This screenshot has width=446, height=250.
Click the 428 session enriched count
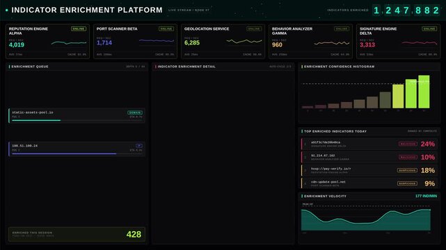[x=134, y=235]
